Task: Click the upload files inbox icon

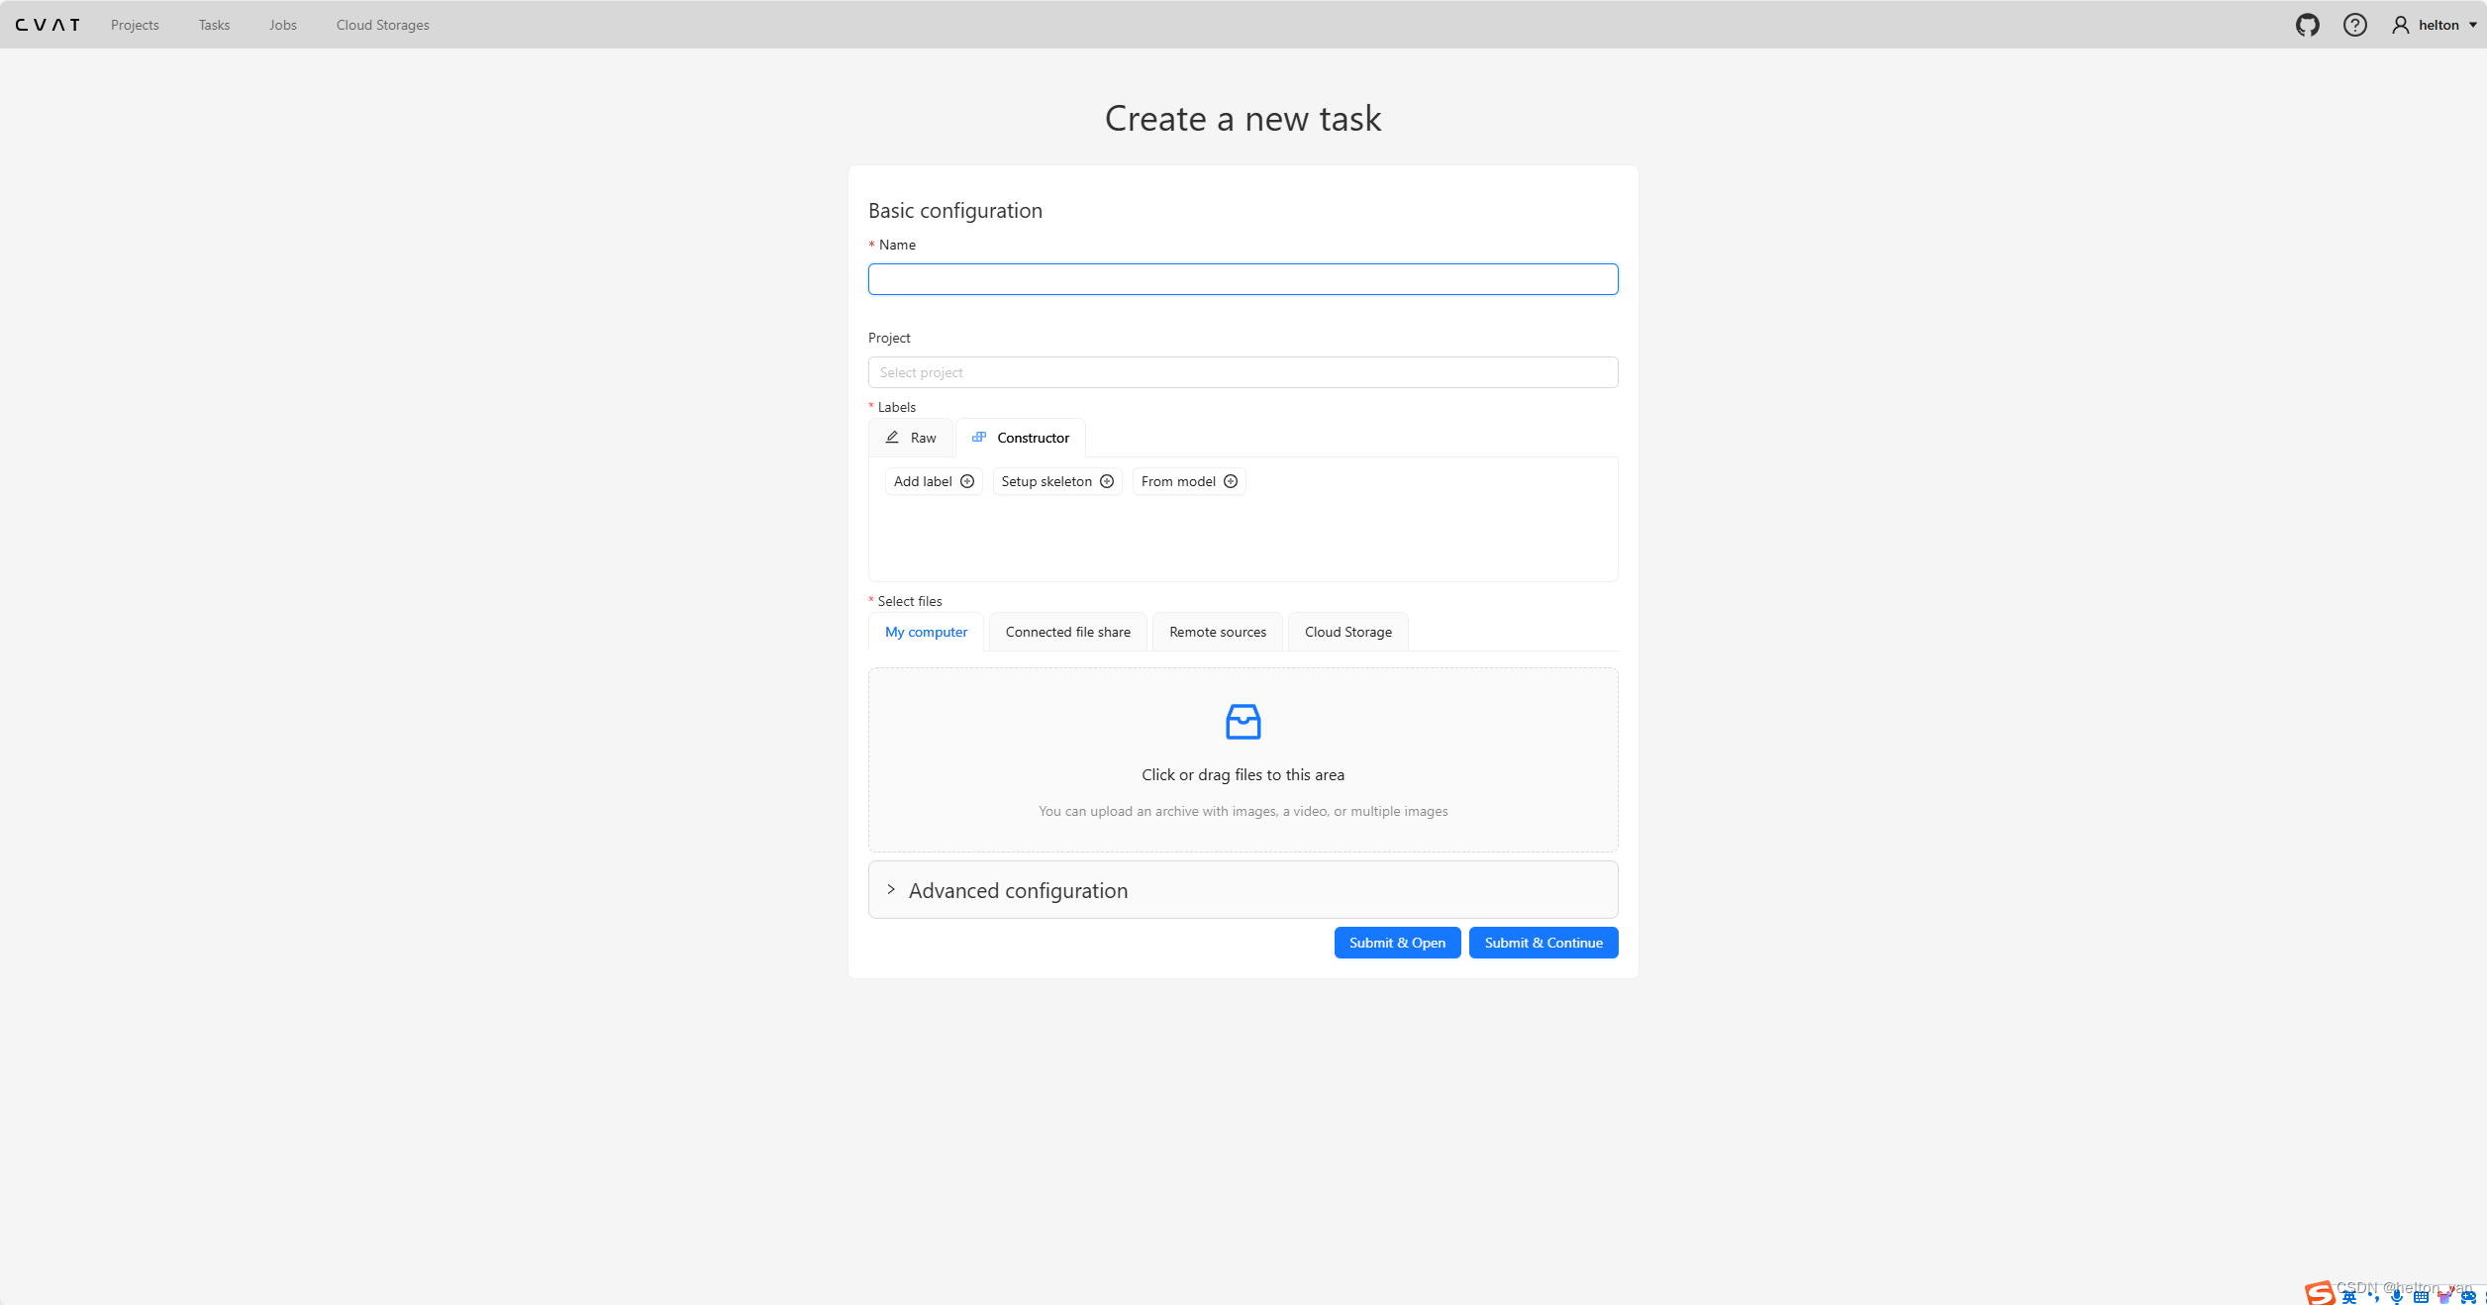Action: click(x=1242, y=721)
